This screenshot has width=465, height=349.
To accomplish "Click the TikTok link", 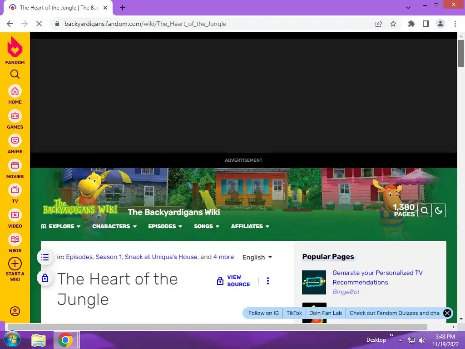I will [x=294, y=313].
